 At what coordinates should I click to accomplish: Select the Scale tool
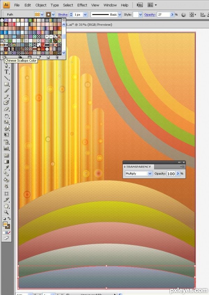(6, 122)
